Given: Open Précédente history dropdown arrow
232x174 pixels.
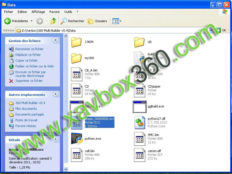Looking at the screenshot, I should click(x=31, y=21).
